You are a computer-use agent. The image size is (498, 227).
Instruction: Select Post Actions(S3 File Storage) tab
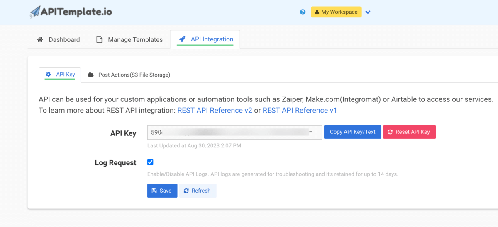(x=134, y=75)
